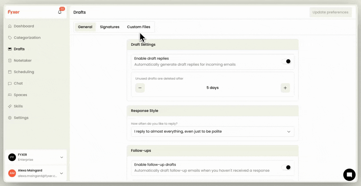
Task: Click the Dashboard home icon
Action: click(10, 26)
